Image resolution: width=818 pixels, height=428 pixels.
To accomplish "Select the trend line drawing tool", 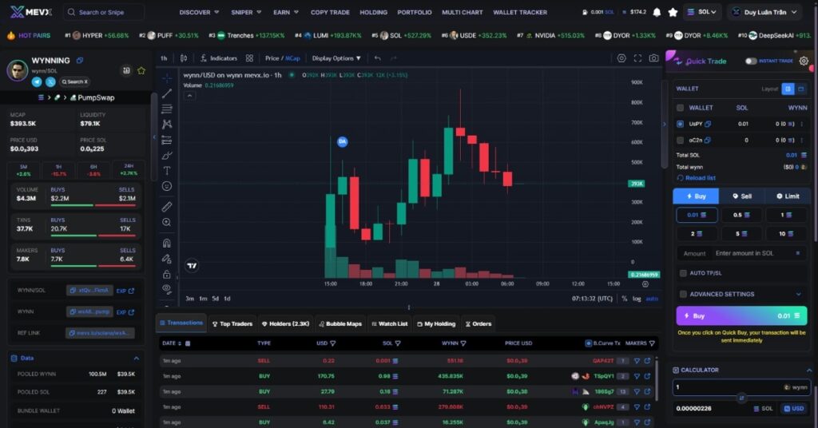I will click(x=167, y=93).
